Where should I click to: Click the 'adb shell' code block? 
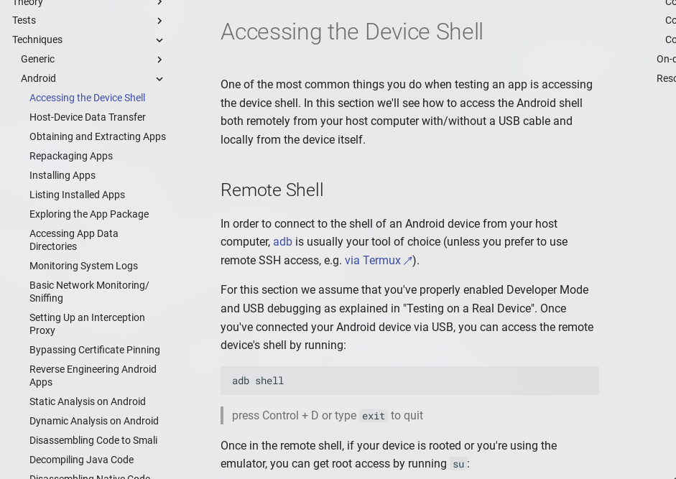click(x=409, y=381)
